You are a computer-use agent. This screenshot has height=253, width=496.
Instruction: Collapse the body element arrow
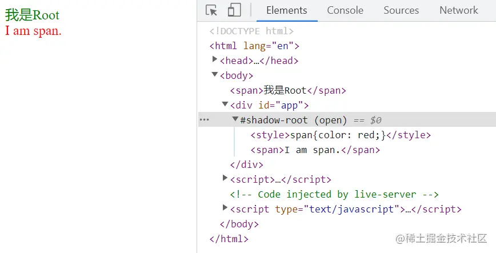pyautogui.click(x=215, y=74)
